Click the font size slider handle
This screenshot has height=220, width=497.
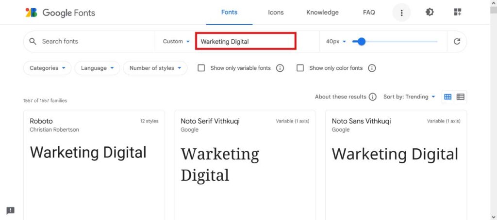coord(361,42)
